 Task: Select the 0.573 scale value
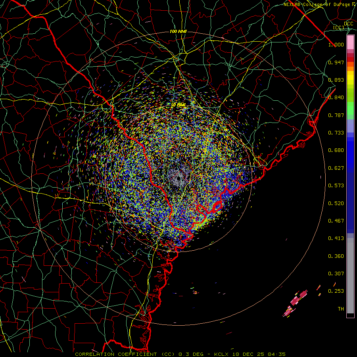point(336,186)
